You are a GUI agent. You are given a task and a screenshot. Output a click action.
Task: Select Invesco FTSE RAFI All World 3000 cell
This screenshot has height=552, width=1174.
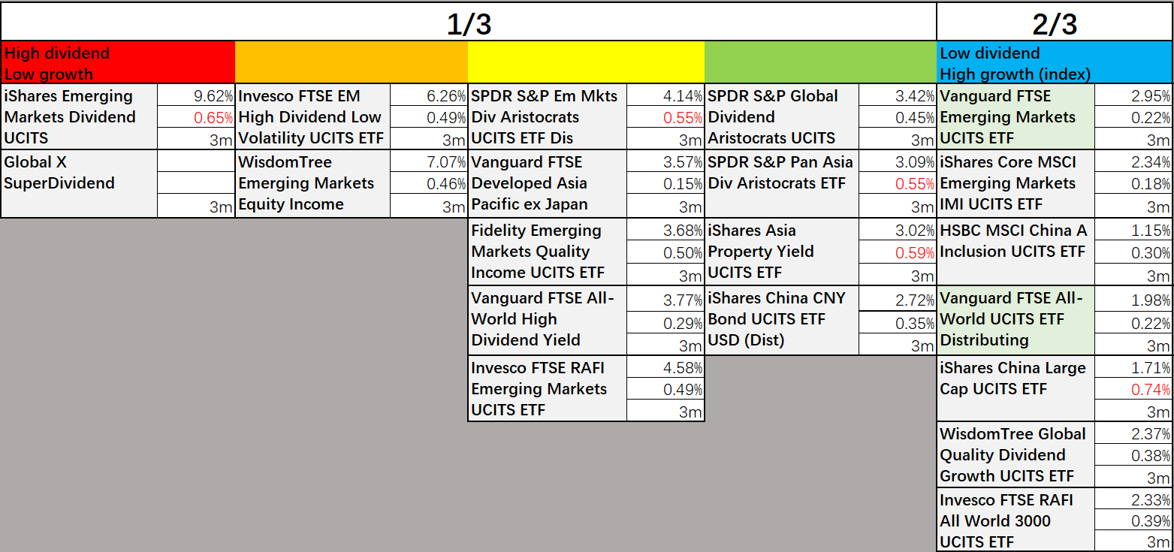(x=1016, y=520)
